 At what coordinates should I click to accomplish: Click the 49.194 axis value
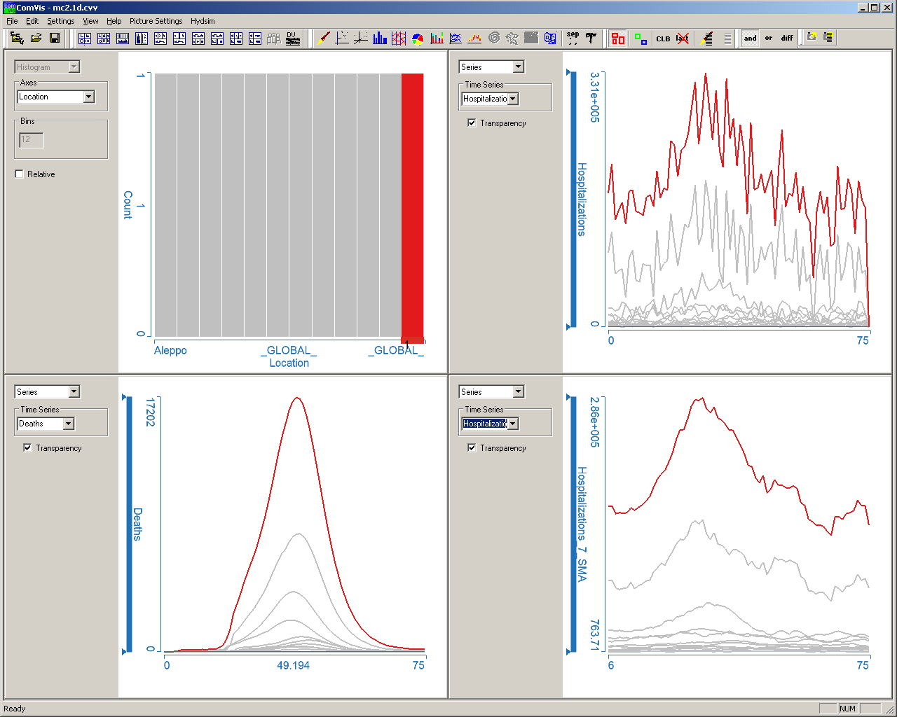point(293,665)
